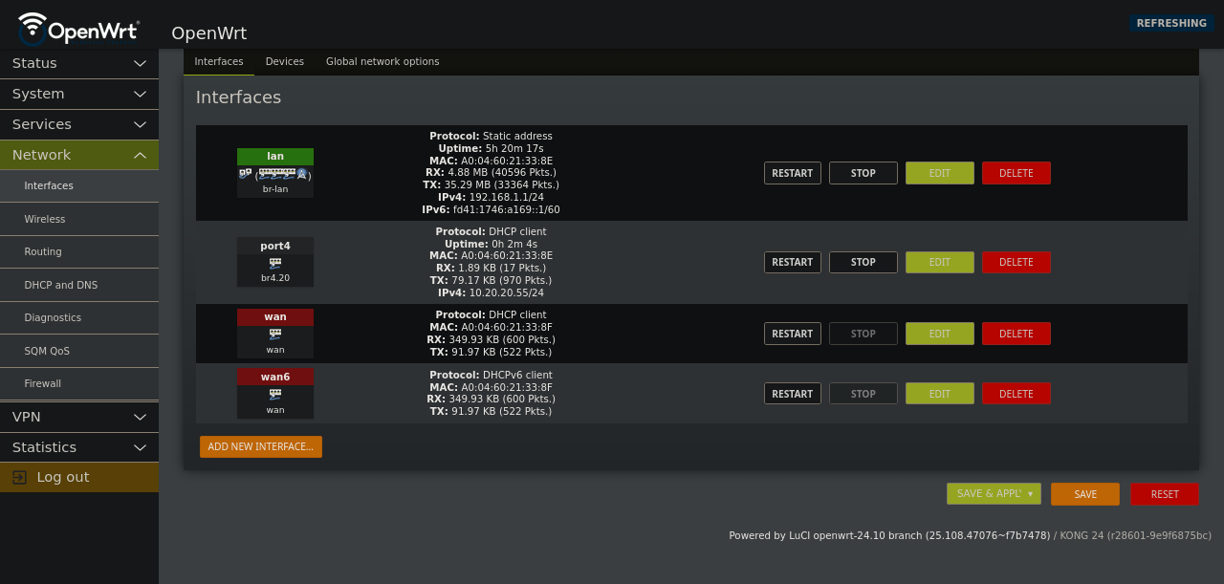The width and height of the screenshot is (1224, 584).
Task: Open the Routing page
Action: [x=79, y=251]
